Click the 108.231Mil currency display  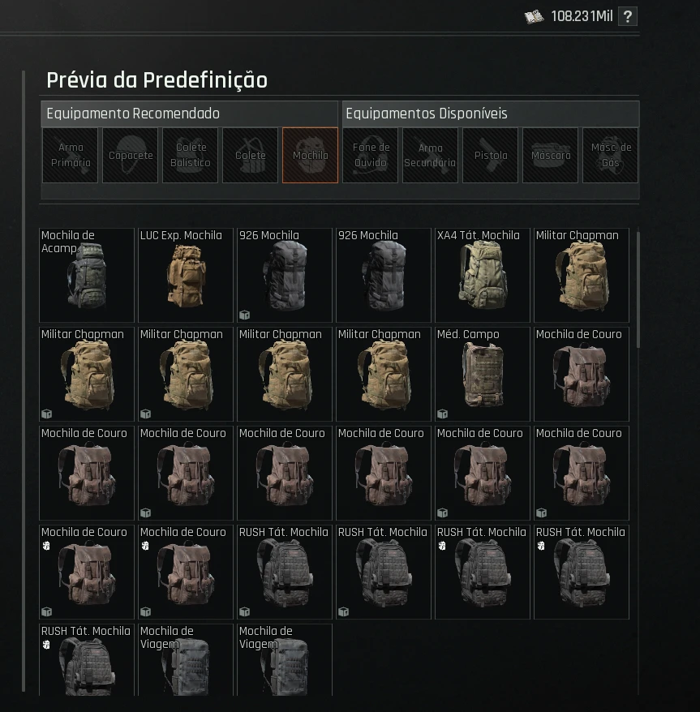[x=569, y=17]
